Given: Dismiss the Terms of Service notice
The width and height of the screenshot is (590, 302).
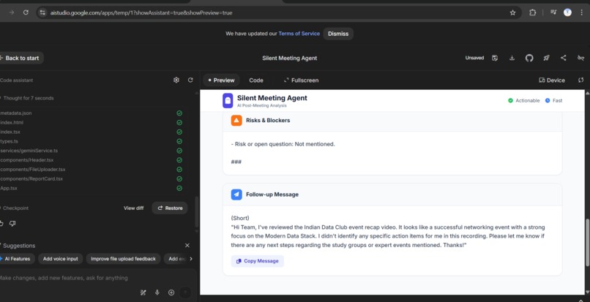Looking at the screenshot, I should 338,34.
